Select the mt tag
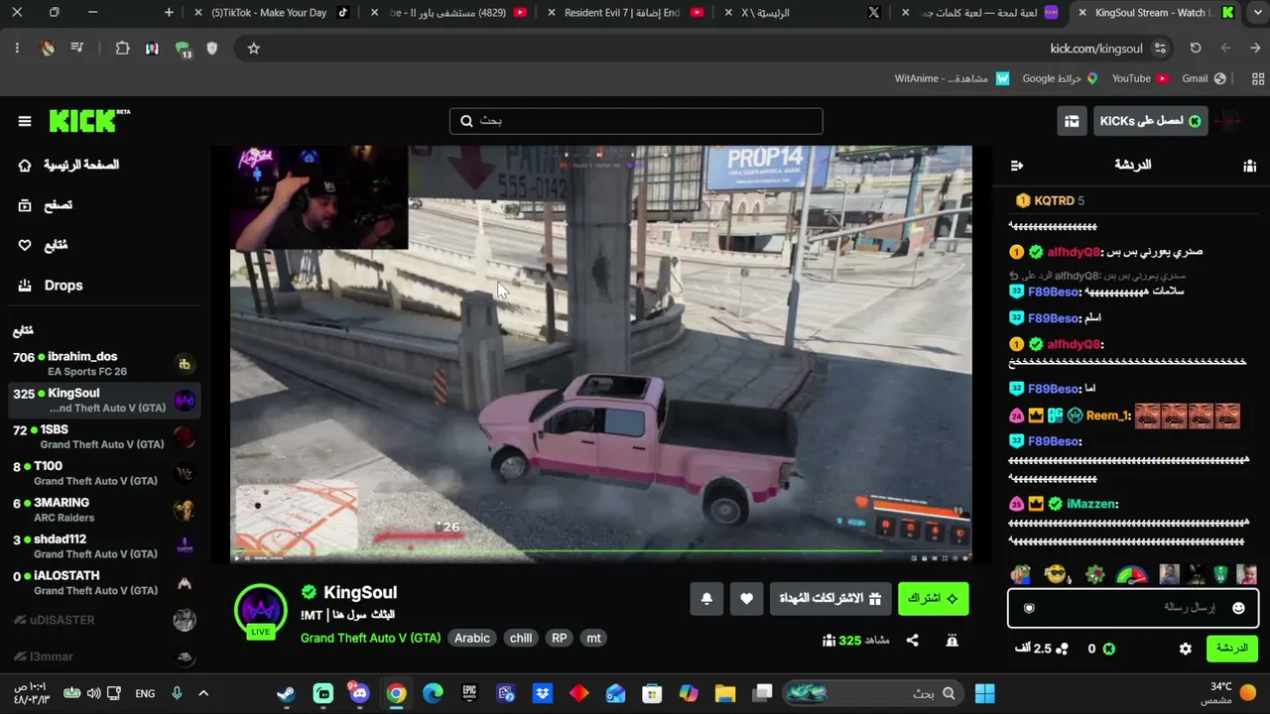1270x714 pixels. point(593,639)
